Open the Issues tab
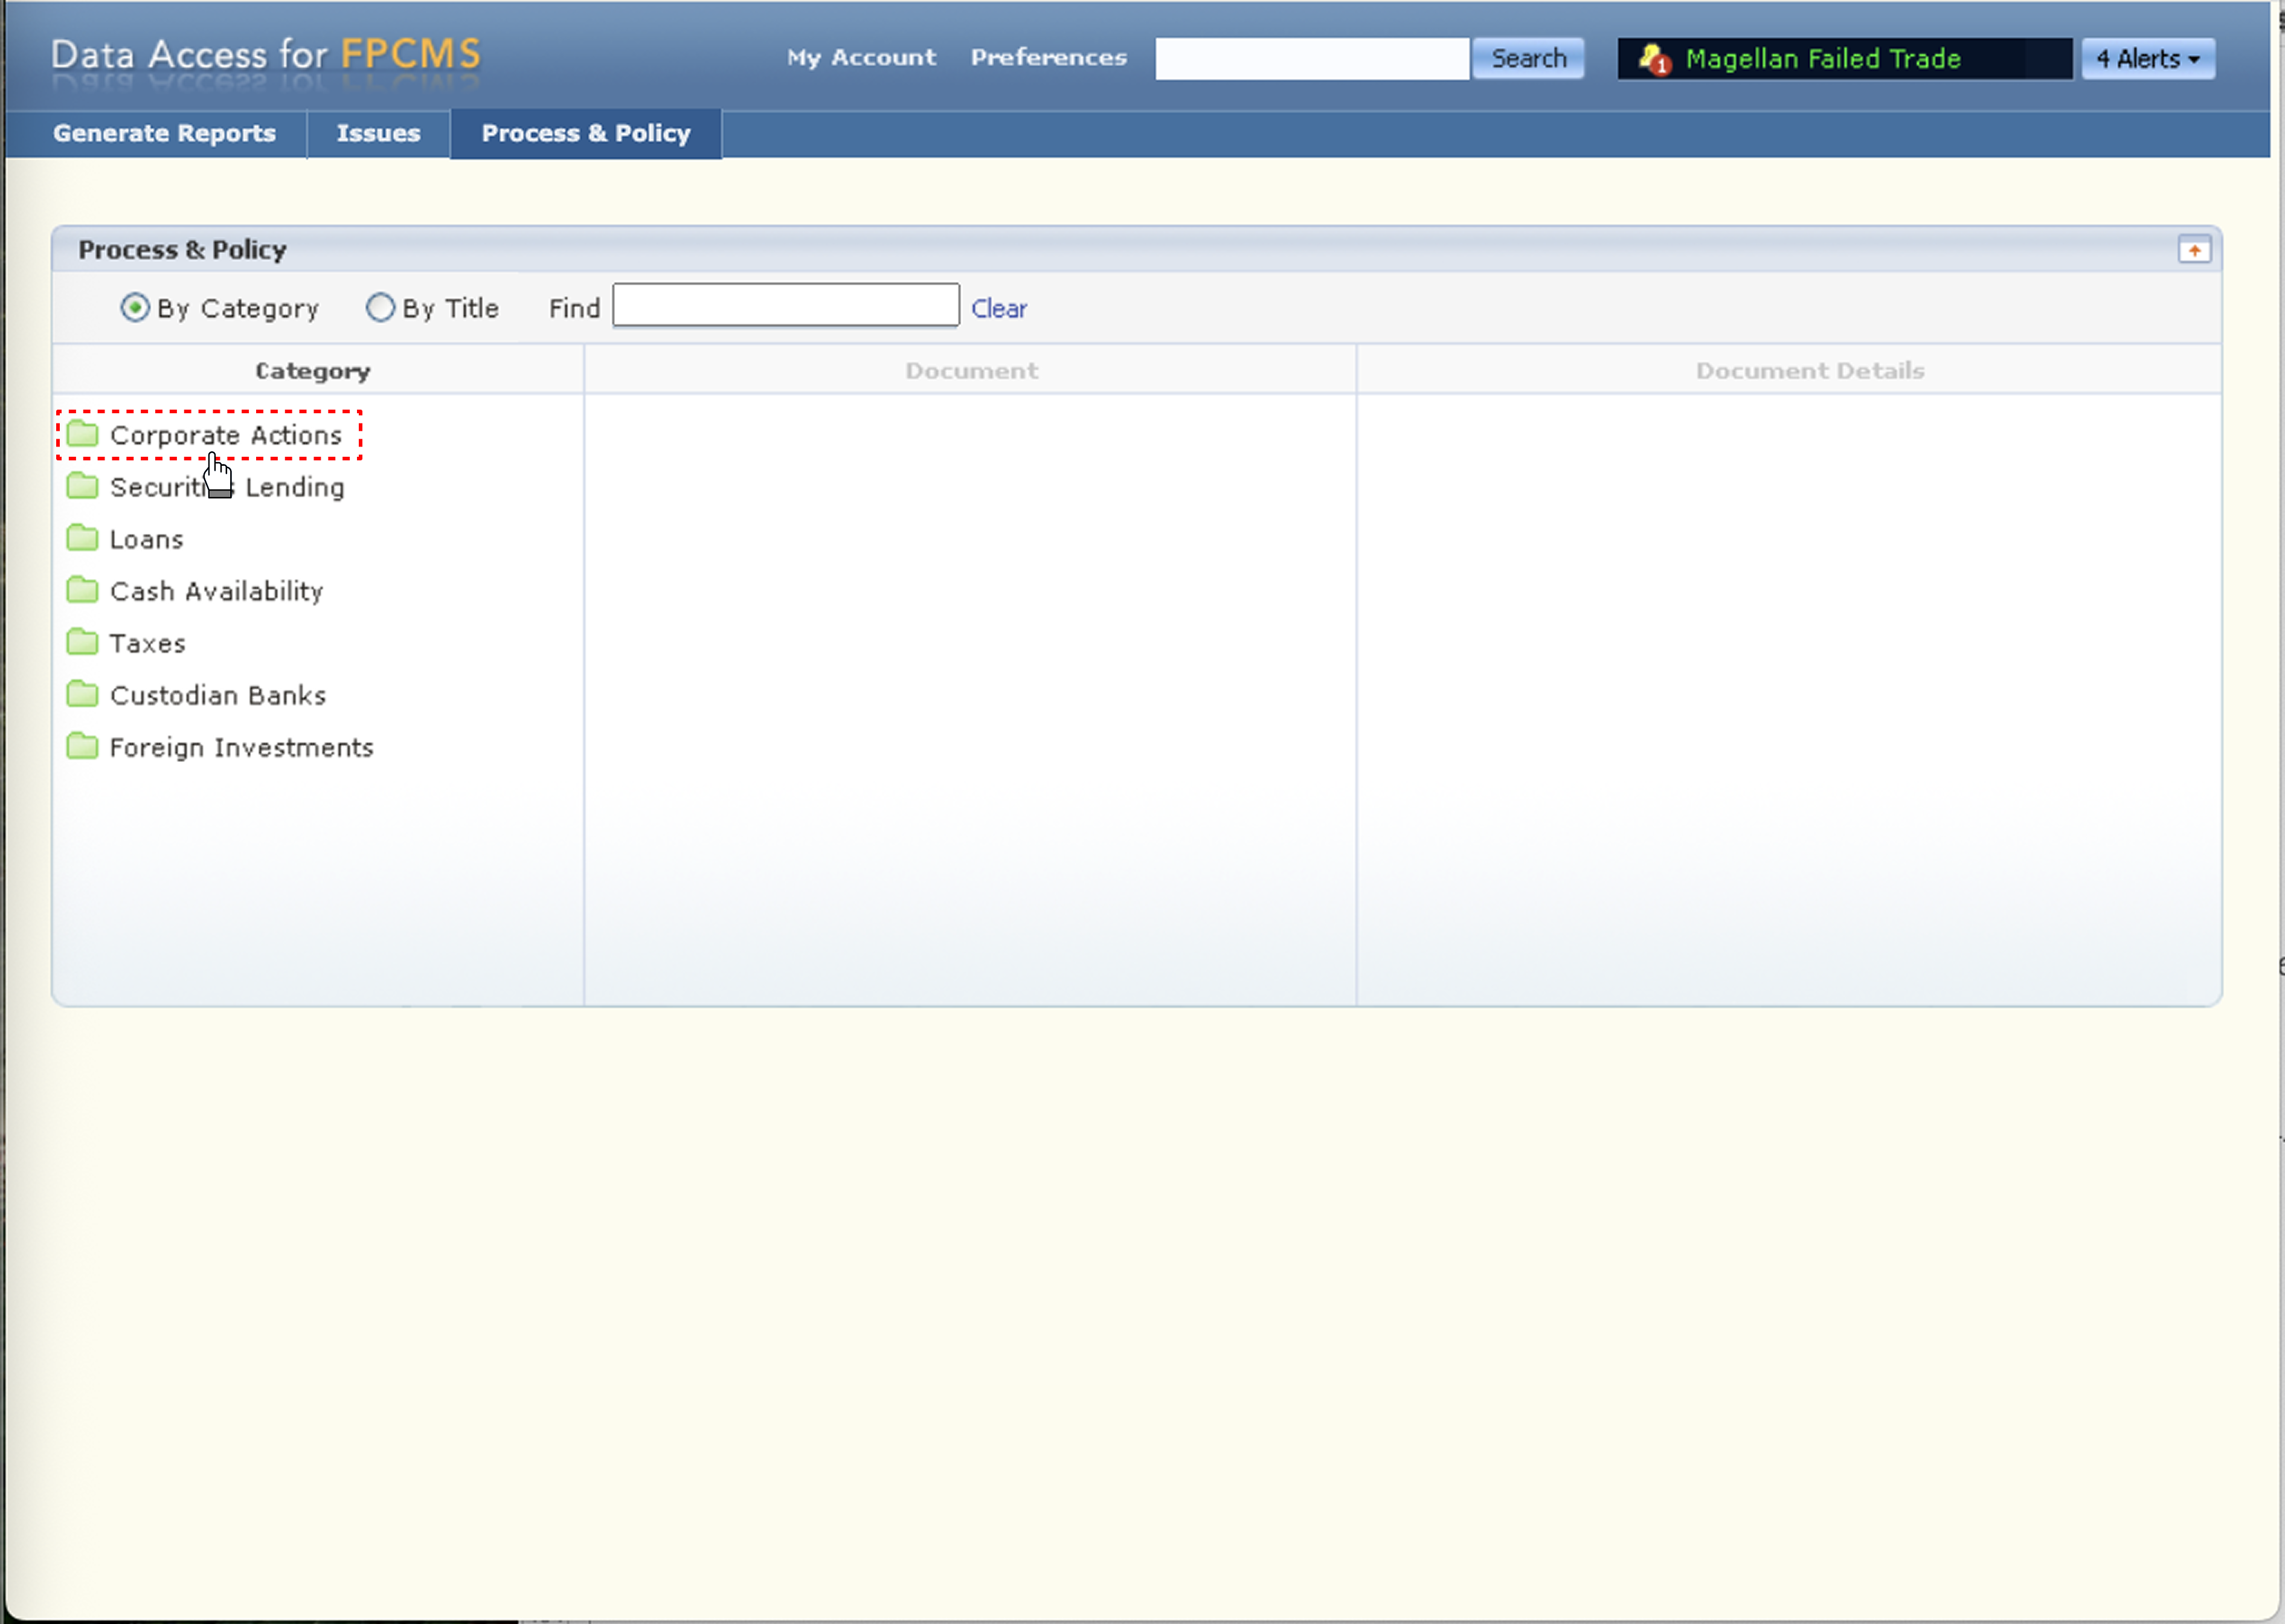This screenshot has width=2285, height=1624. pyautogui.click(x=378, y=133)
